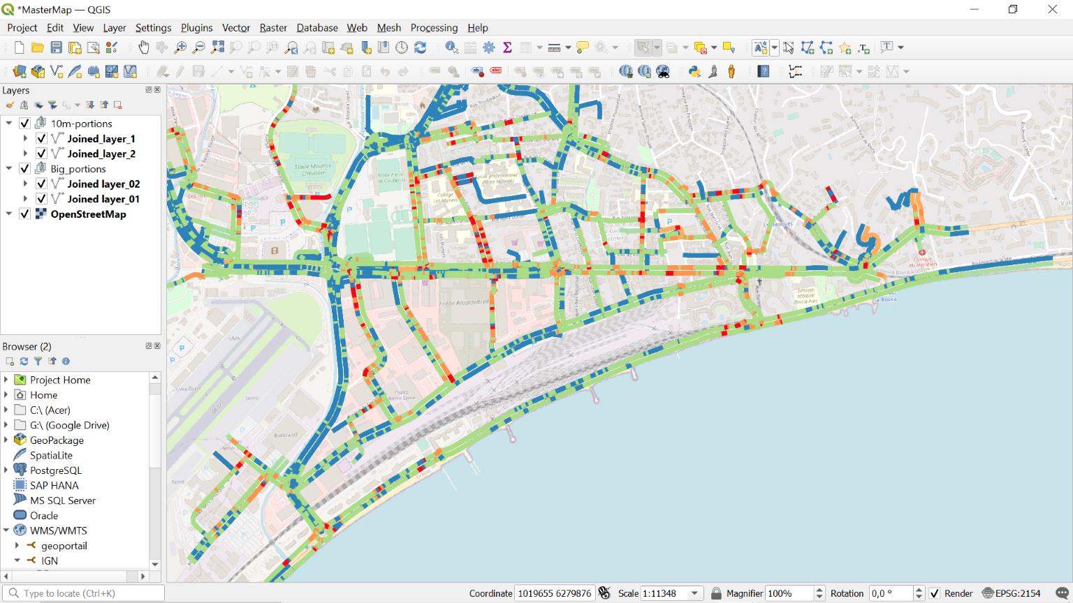Collapse the Big_portions group
1073x603 pixels.
click(8, 168)
